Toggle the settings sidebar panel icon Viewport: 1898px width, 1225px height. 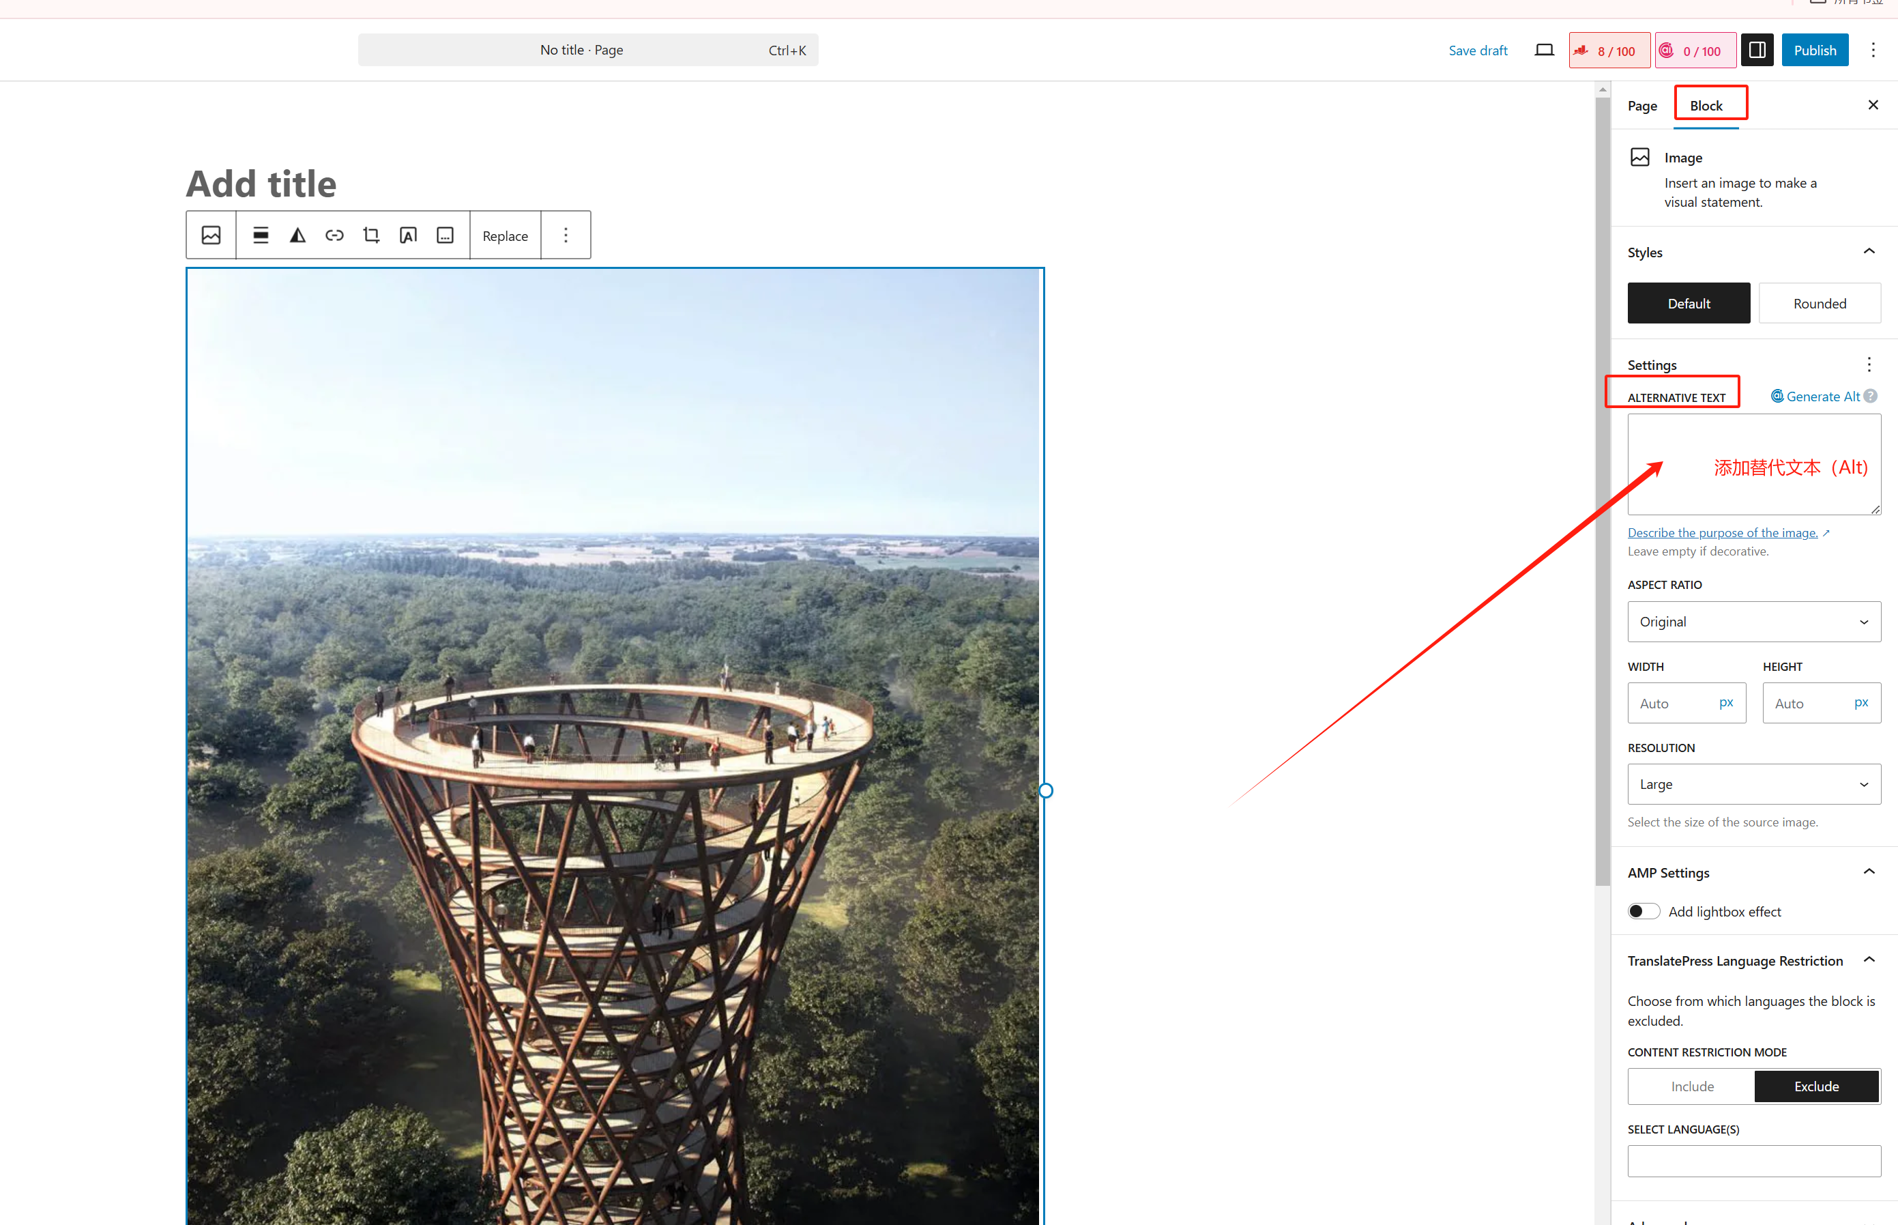click(x=1757, y=50)
